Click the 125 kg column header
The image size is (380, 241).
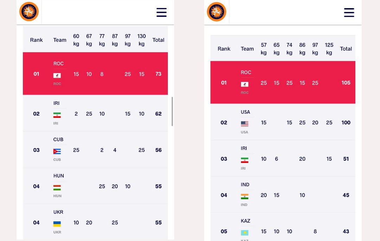tap(329, 49)
